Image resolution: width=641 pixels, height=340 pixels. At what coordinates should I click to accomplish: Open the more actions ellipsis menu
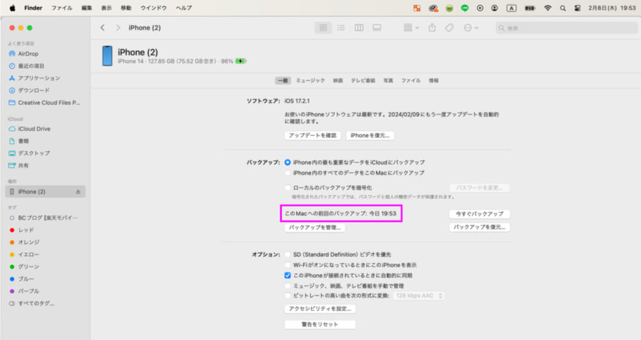click(471, 27)
